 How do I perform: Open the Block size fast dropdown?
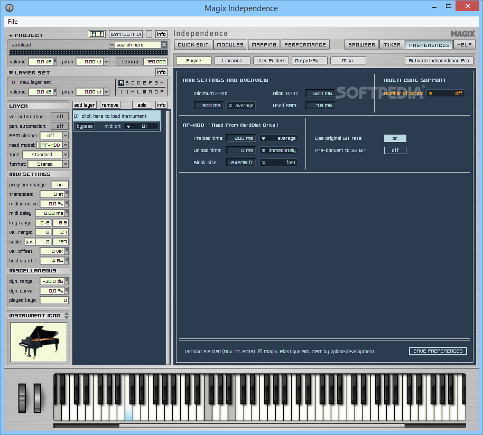pyautogui.click(x=278, y=163)
